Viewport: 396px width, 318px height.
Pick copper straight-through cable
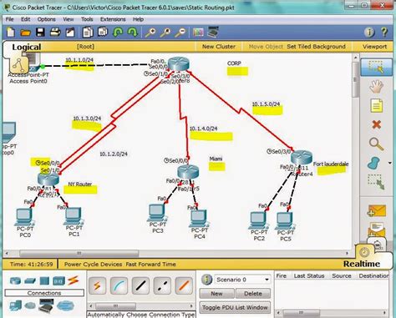tap(140, 285)
